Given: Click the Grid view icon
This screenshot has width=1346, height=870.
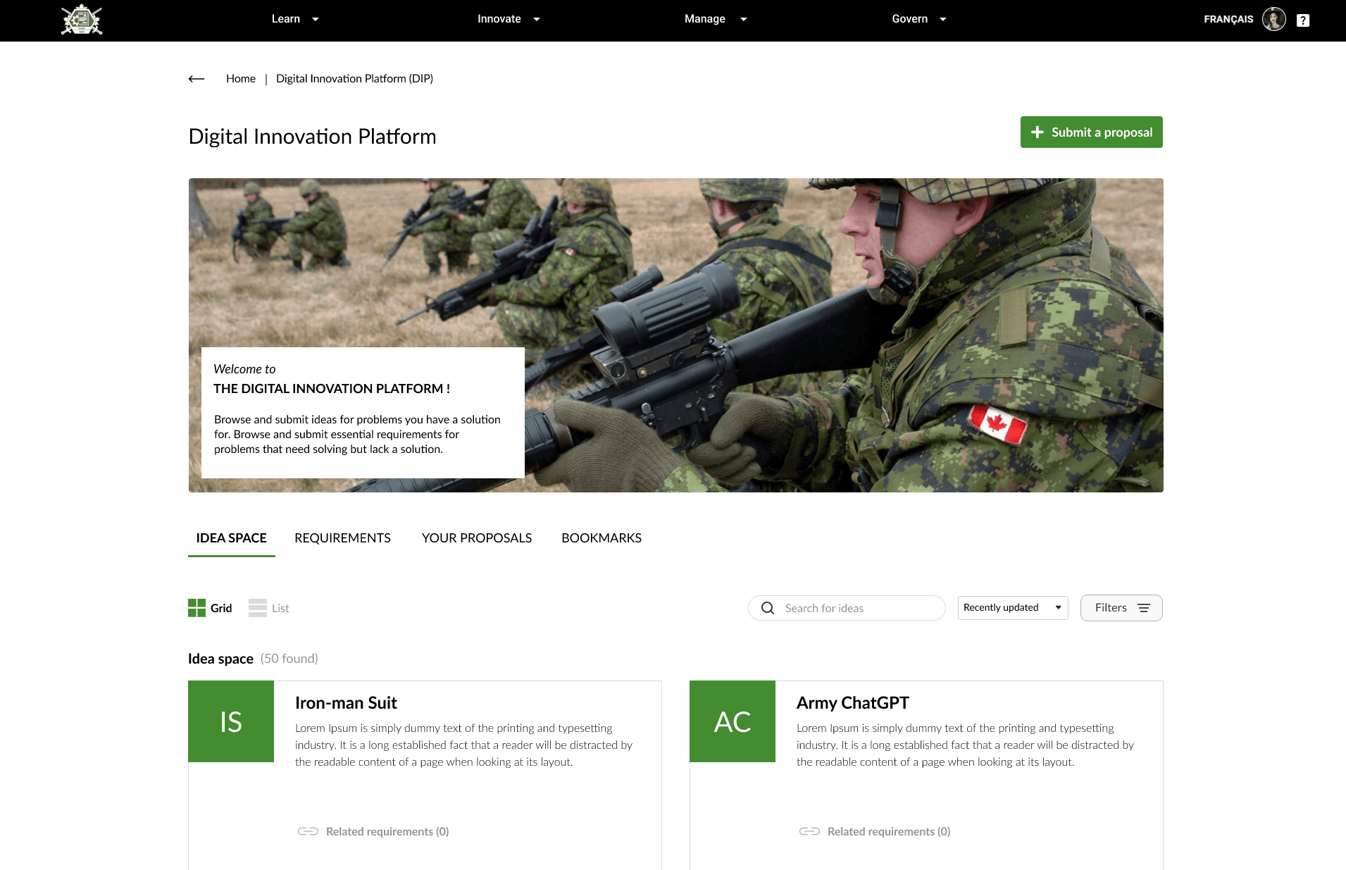Looking at the screenshot, I should click(197, 608).
